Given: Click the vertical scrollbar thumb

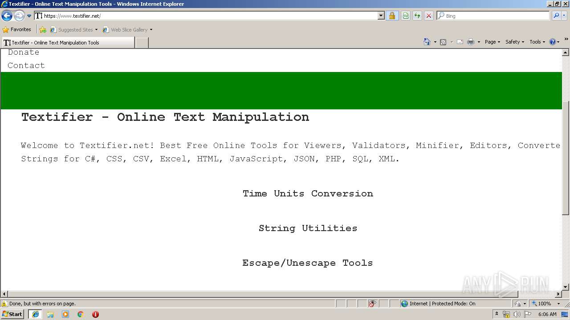Looking at the screenshot, I should [x=566, y=158].
